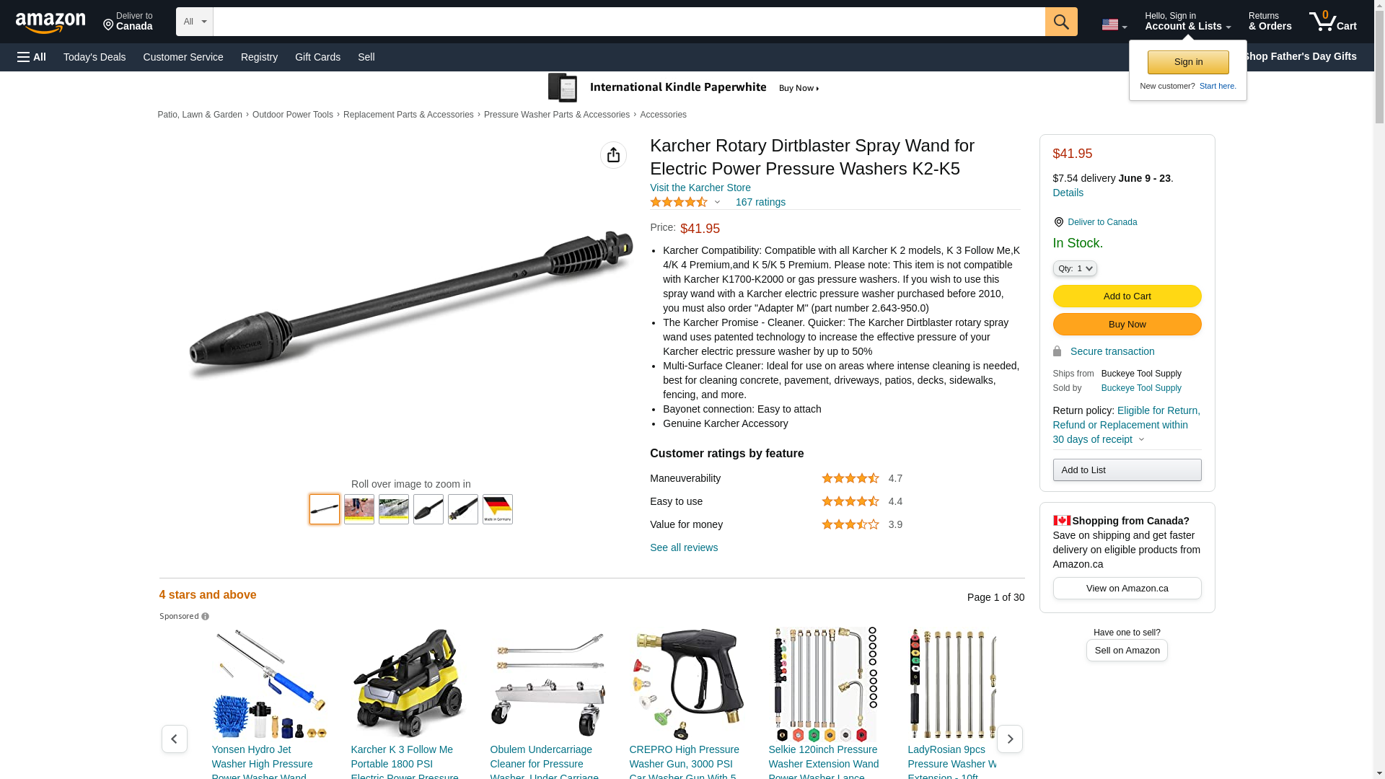Open Visit the Karcher Store link
1385x779 pixels.
pyautogui.click(x=700, y=188)
